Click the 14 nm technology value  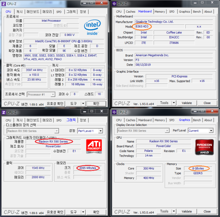[149, 156]
